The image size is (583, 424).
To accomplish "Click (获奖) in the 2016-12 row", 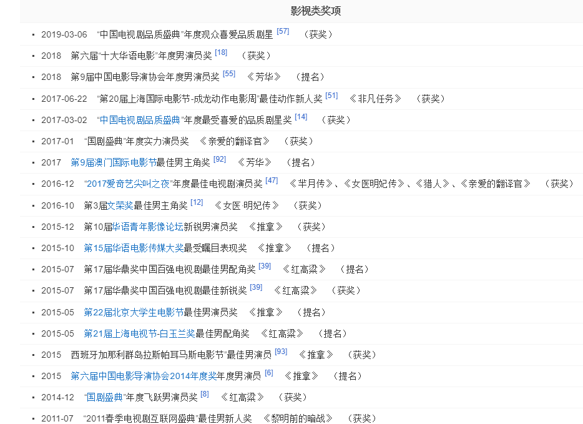I will click(559, 184).
